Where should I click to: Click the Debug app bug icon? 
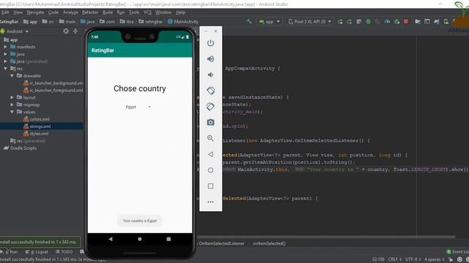(368, 21)
